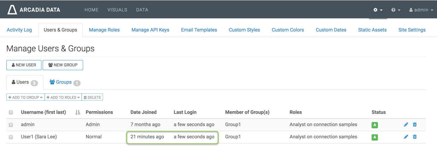Edit User1 (Sara Lee) with pencil icon
The image size is (437, 146).
pos(406,137)
